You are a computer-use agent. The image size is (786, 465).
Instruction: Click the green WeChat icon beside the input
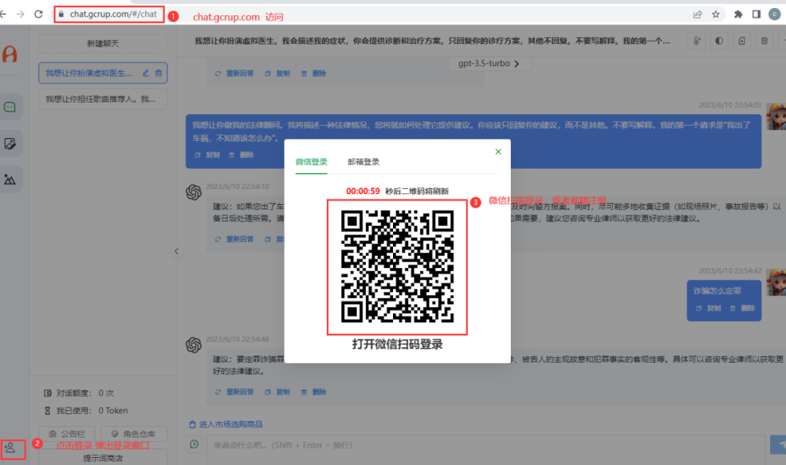(194, 443)
